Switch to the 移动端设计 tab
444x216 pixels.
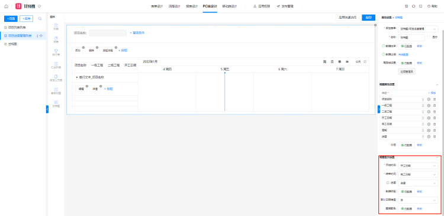tap(229, 6)
